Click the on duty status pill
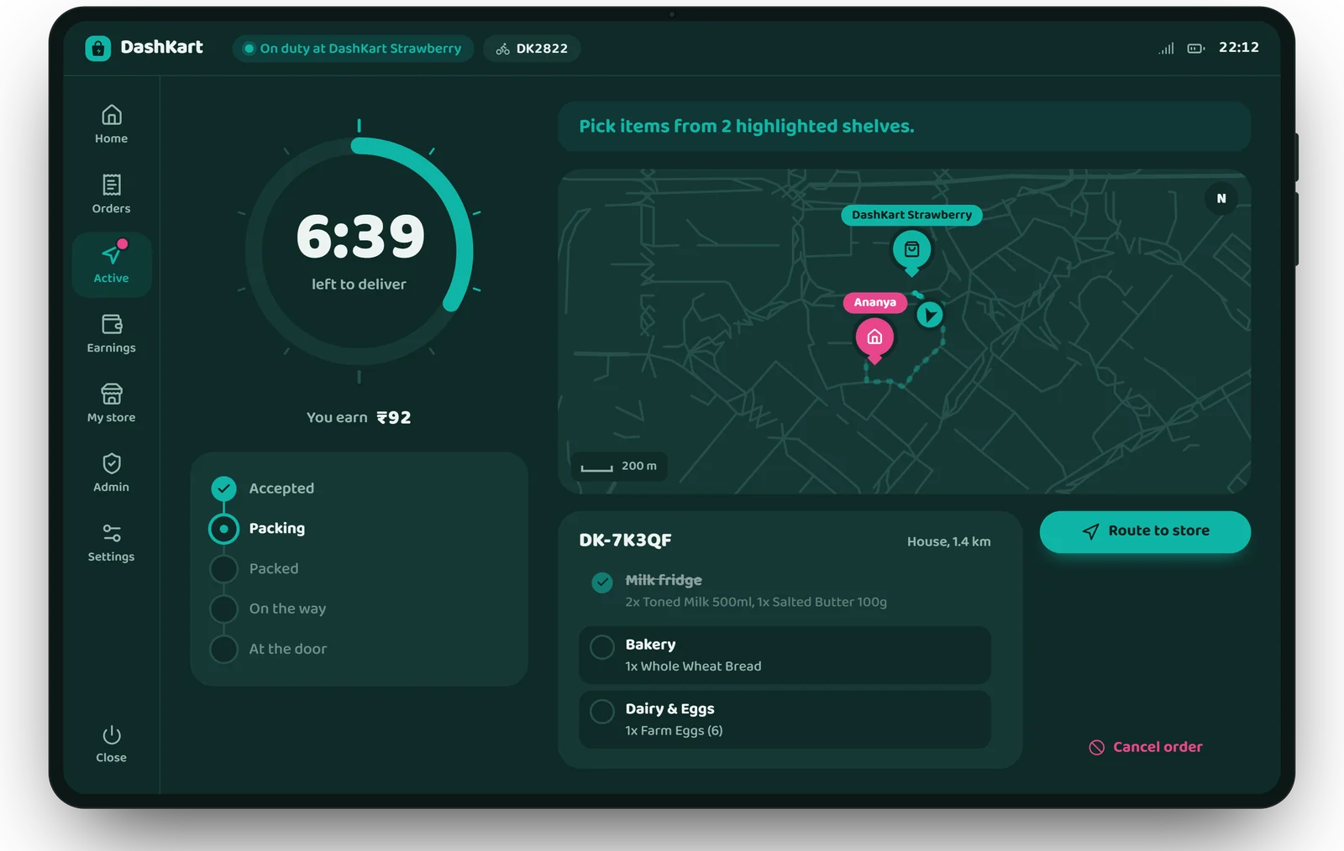The height and width of the screenshot is (851, 1344). coord(353,49)
